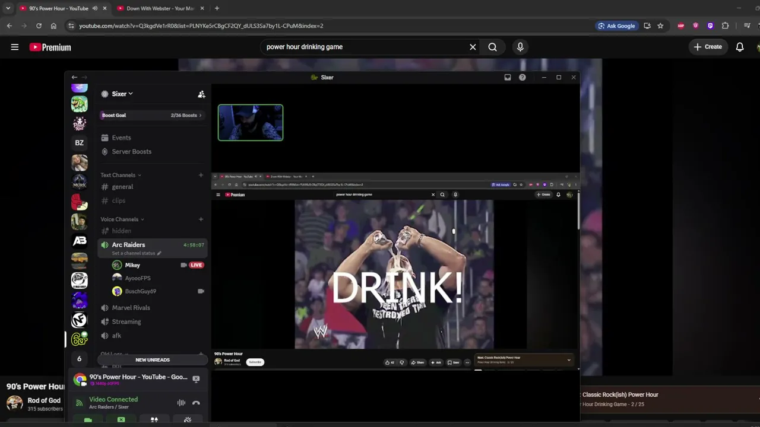Collapse the Voice Channels category
Image resolution: width=760 pixels, height=427 pixels.
[122, 219]
